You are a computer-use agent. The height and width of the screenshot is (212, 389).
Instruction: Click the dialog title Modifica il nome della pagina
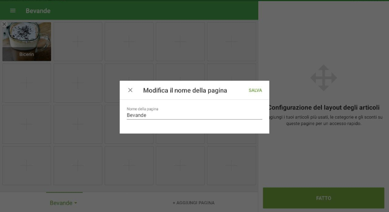pos(185,90)
